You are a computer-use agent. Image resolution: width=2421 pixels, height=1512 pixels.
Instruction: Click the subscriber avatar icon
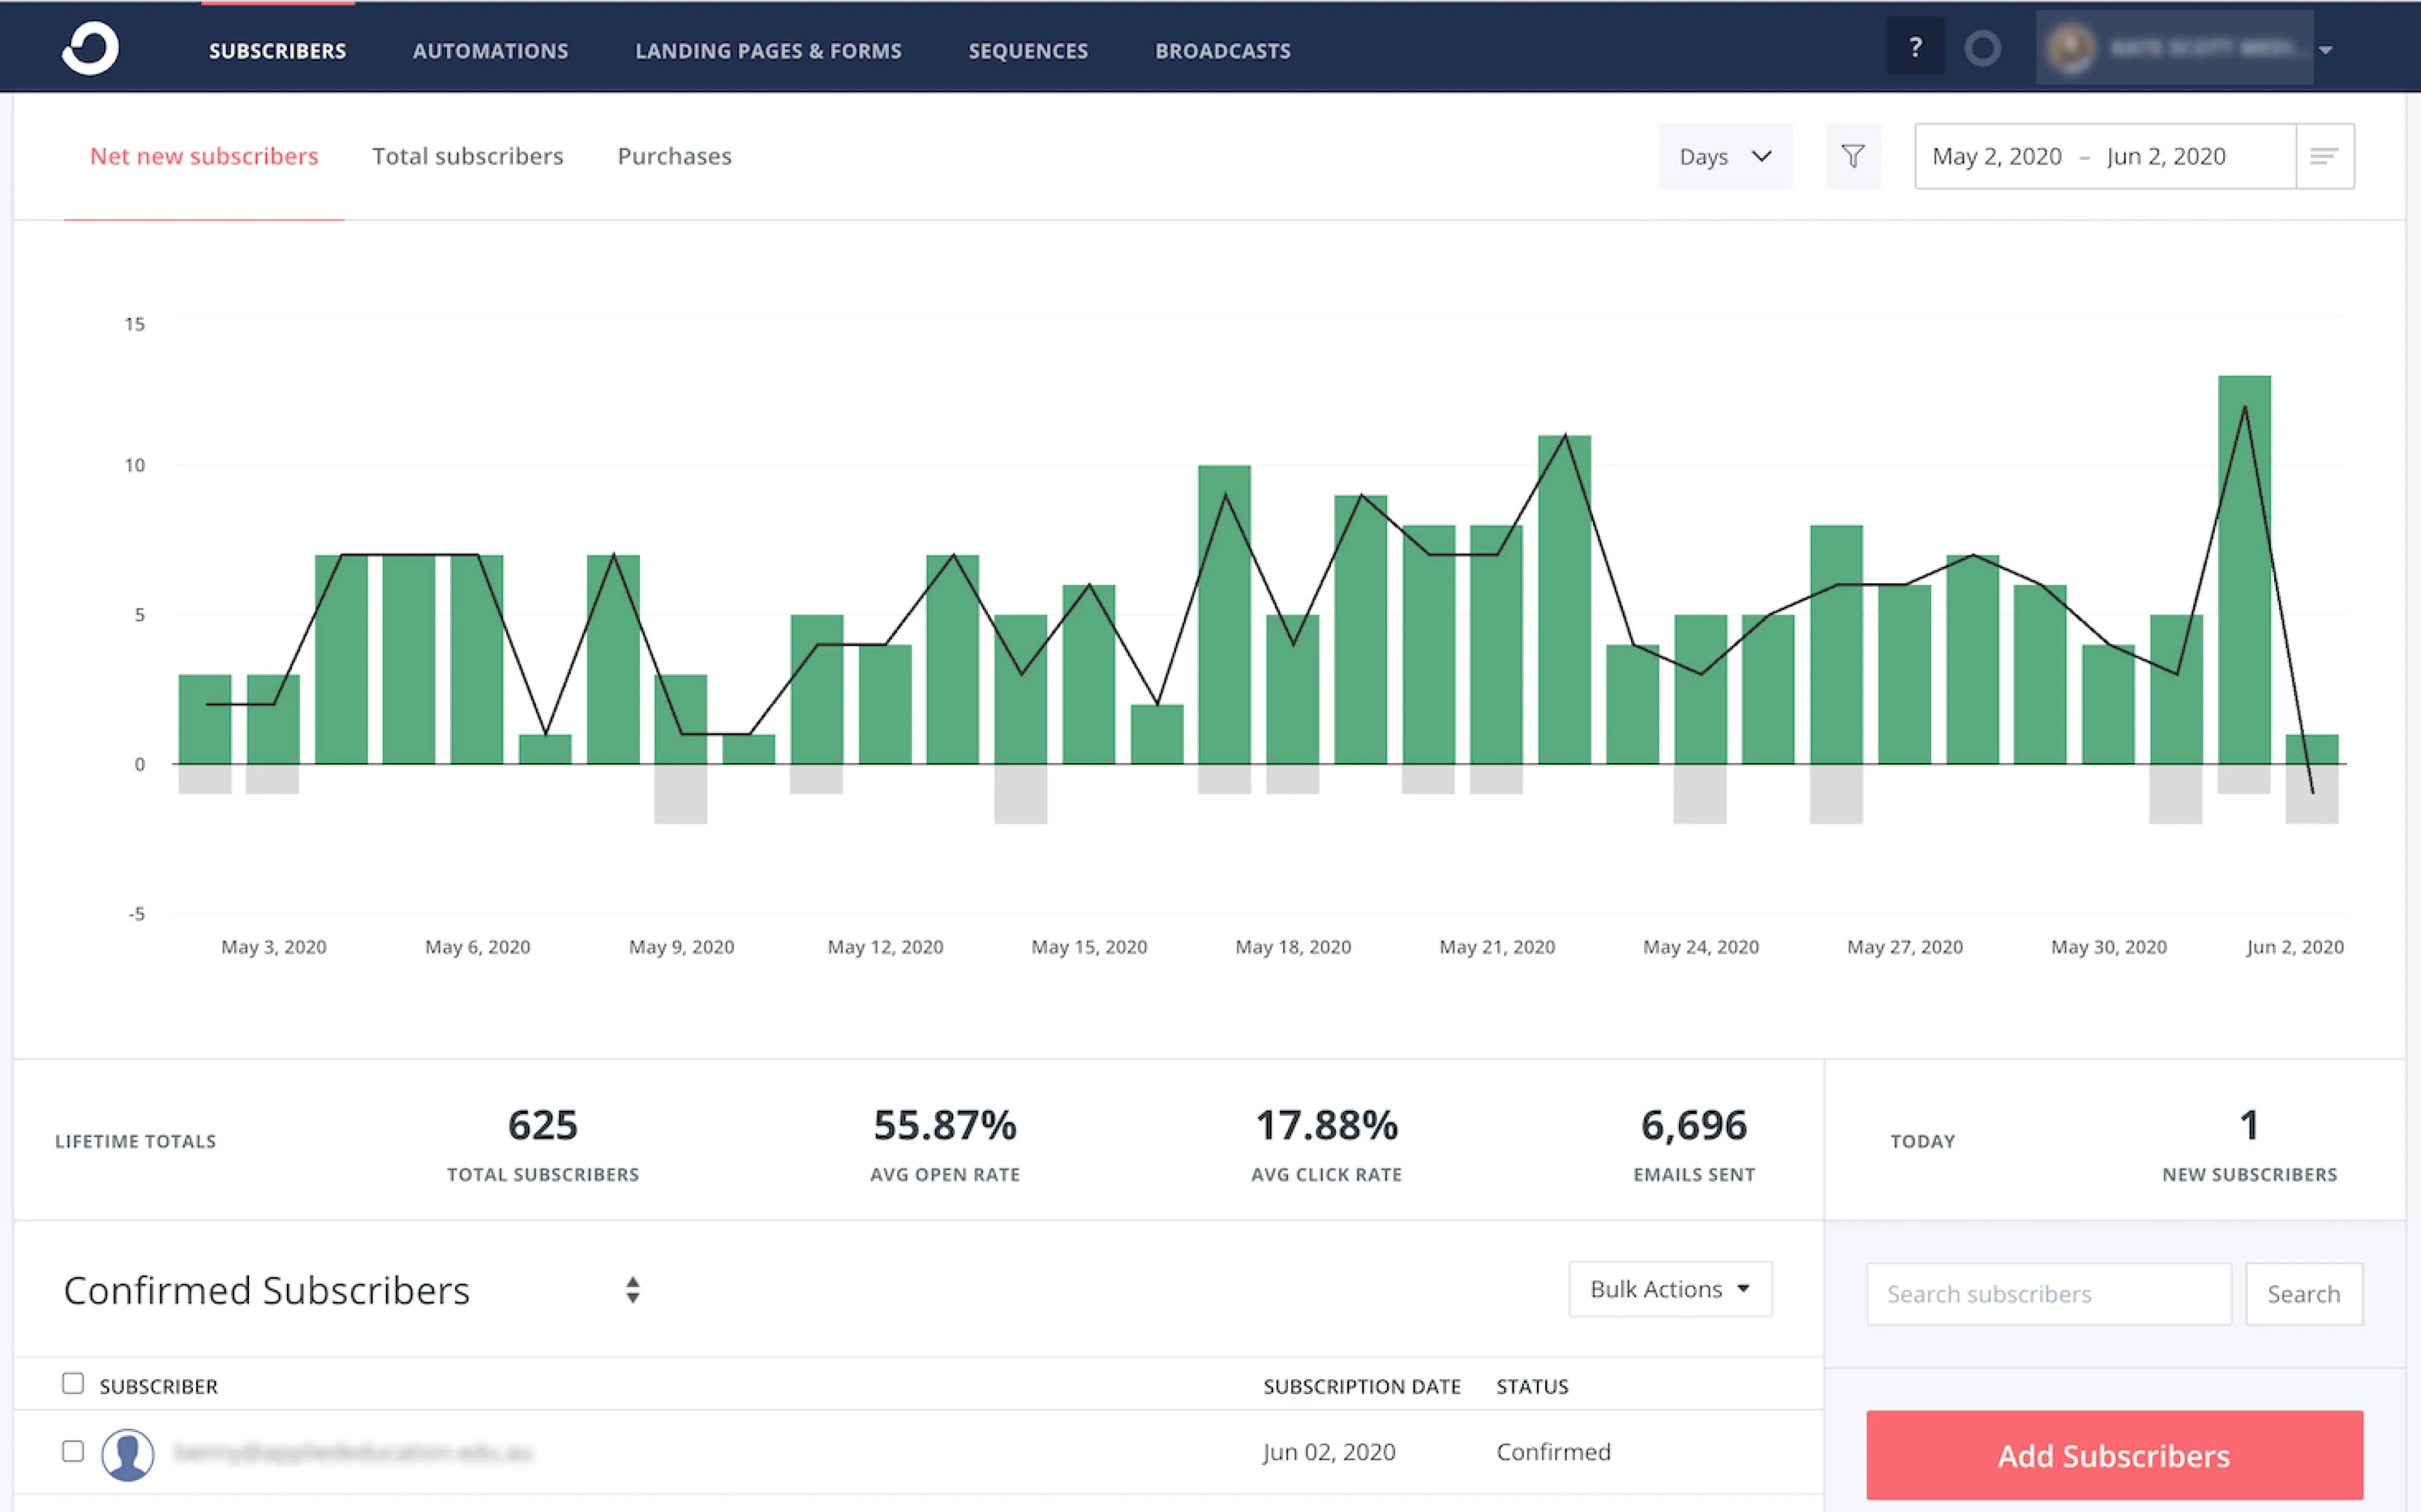coord(128,1453)
